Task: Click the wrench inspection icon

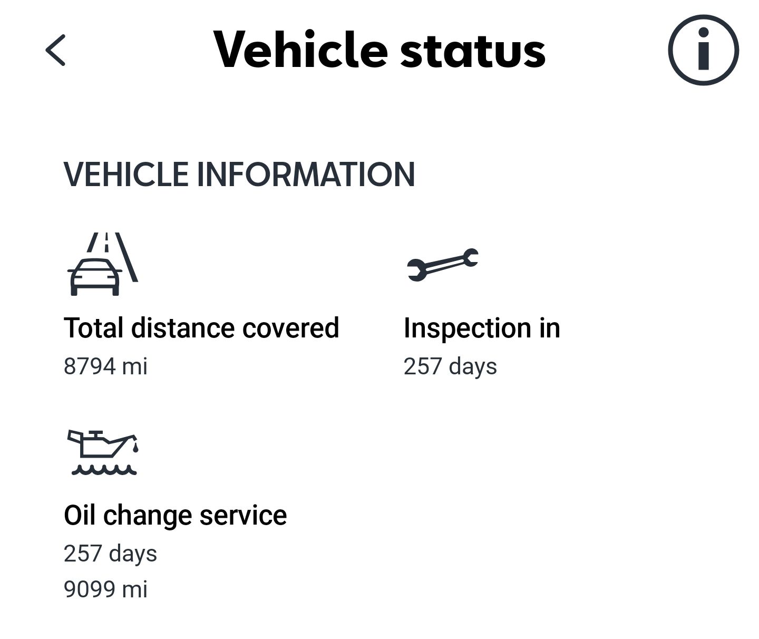Action: tap(442, 264)
